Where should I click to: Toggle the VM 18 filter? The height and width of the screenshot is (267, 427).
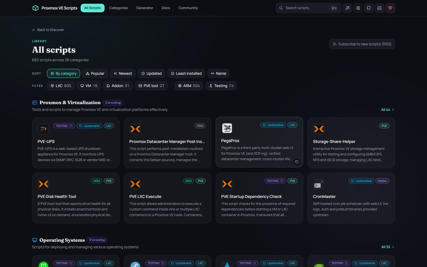point(89,86)
